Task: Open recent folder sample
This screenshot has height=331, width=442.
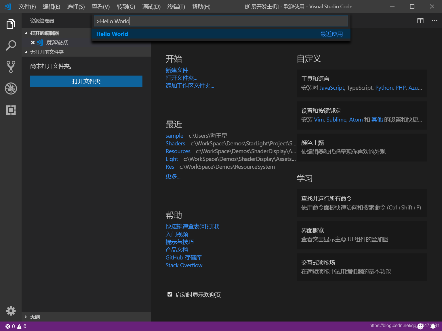Action: [x=174, y=136]
